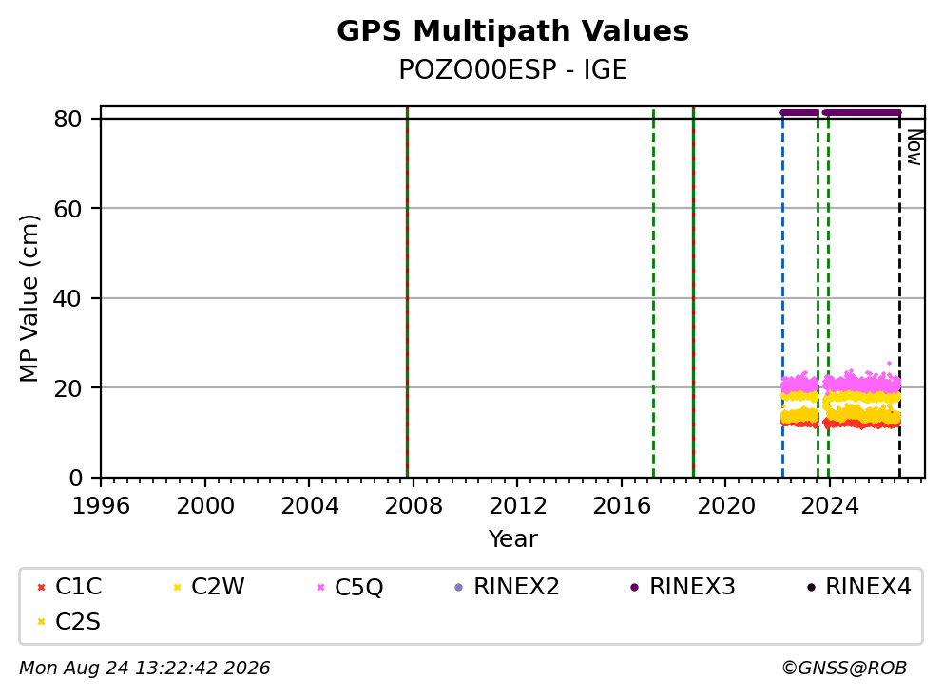Click the black dashed Now line
The image size is (943, 697).
click(x=899, y=294)
